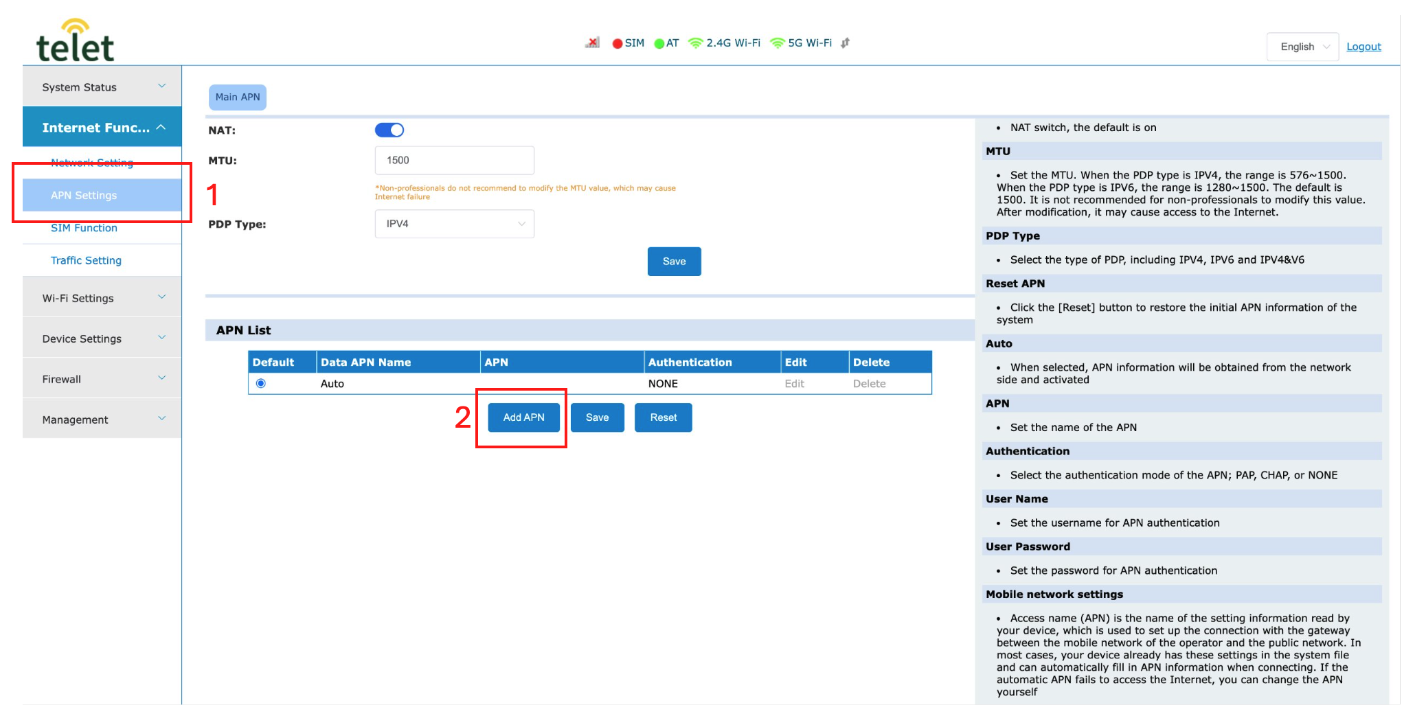Open the SIM Function page
The width and height of the screenshot is (1415, 714).
click(x=84, y=228)
